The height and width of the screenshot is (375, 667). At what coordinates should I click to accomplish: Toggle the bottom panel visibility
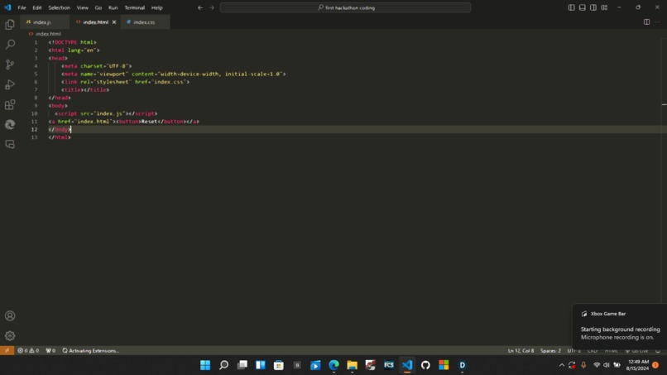[583, 7]
